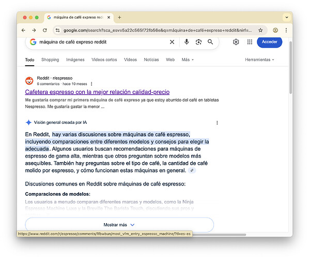Start voice search with microphone icon
The image size is (309, 259).
pyautogui.click(x=187, y=42)
